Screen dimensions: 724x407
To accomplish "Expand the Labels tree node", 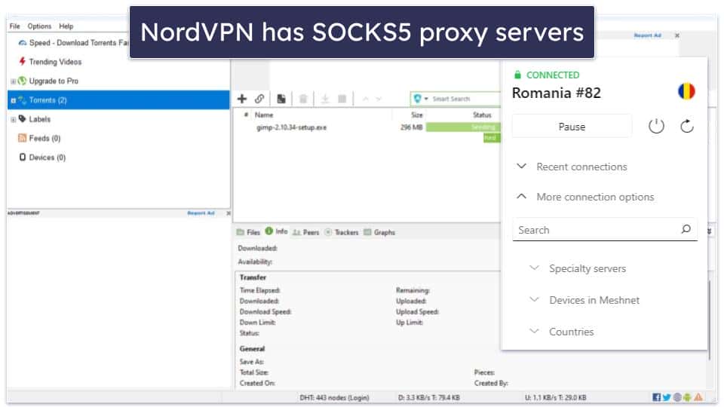I will click(13, 120).
